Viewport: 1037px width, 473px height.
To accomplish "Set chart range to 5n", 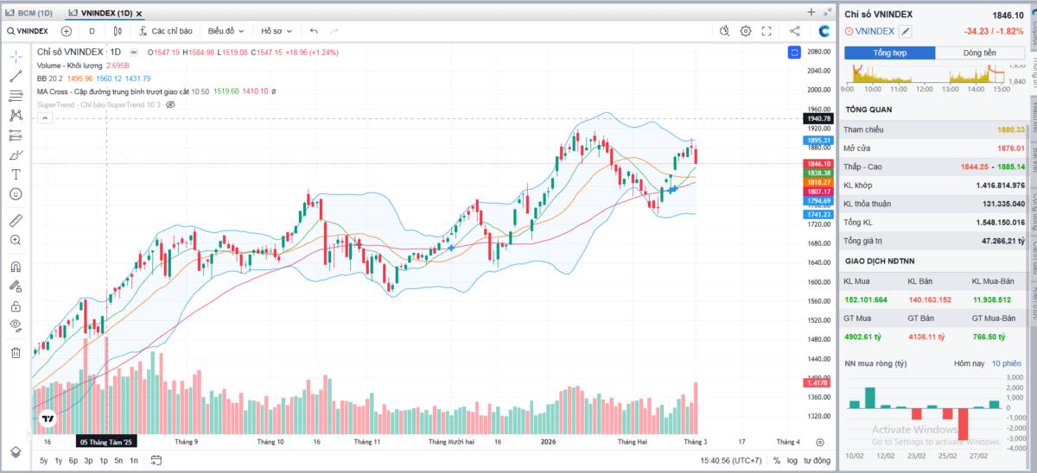I will click(x=118, y=461).
